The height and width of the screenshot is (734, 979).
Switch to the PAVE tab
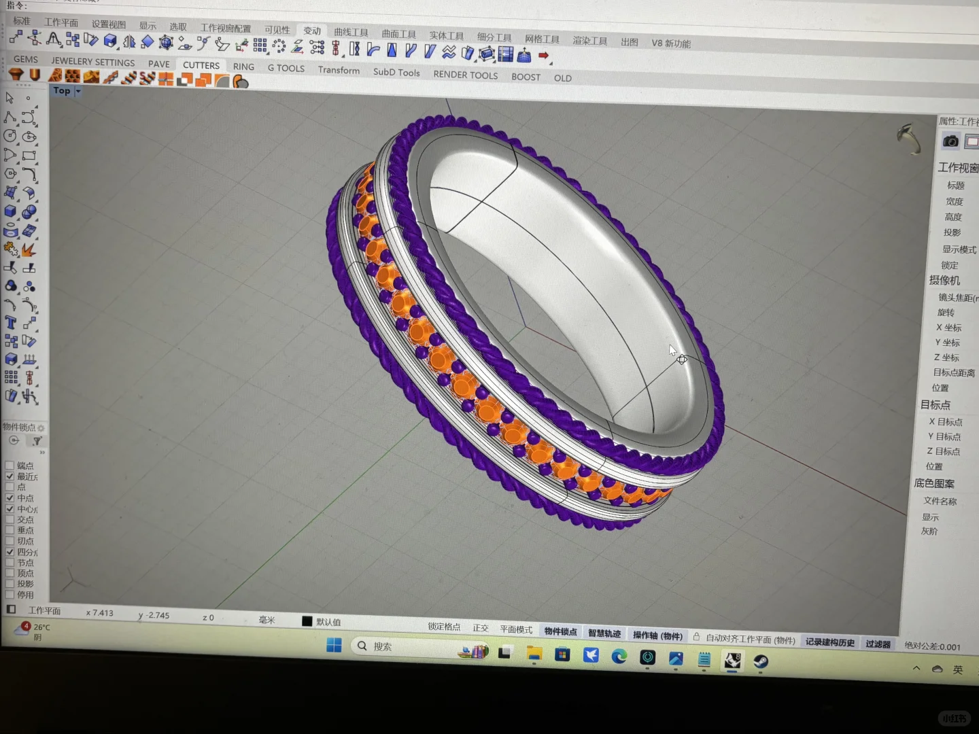click(x=159, y=64)
